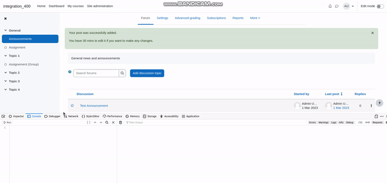Toggle the Warnings filter
387x183 pixels.
coord(323,123)
